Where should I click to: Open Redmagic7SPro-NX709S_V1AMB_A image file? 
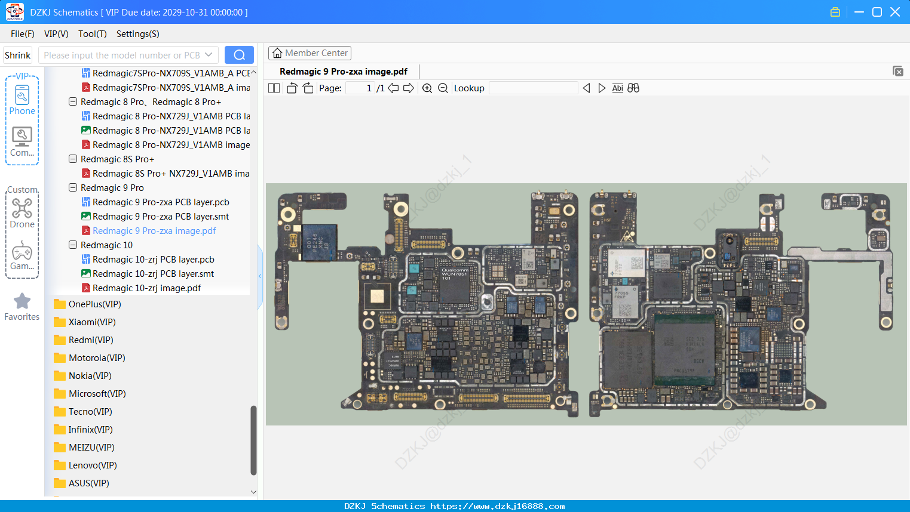[x=166, y=88]
